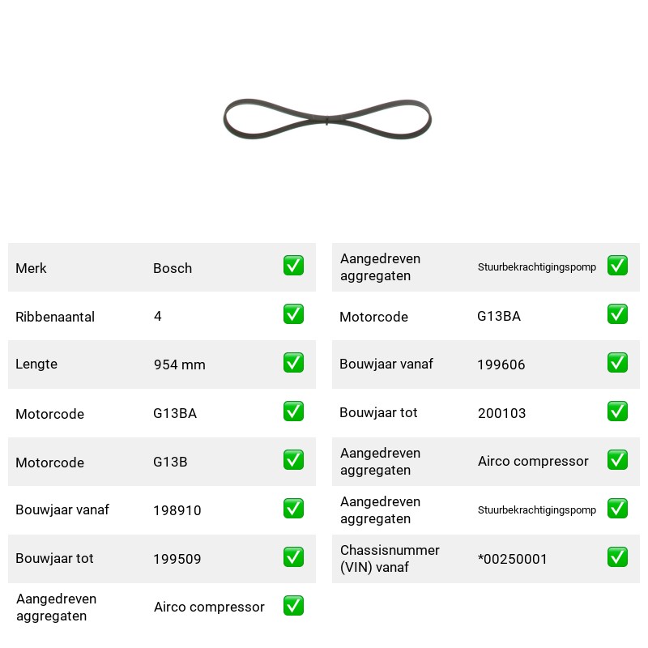Click the G13BA motorcode in the right column
Viewport: 648px width, 648px height.
[499, 316]
